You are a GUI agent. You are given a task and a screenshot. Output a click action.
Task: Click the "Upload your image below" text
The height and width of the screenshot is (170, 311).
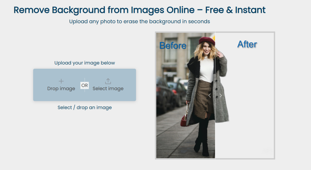84,63
